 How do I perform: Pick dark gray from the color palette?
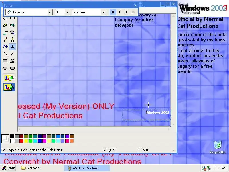(x=17, y=136)
